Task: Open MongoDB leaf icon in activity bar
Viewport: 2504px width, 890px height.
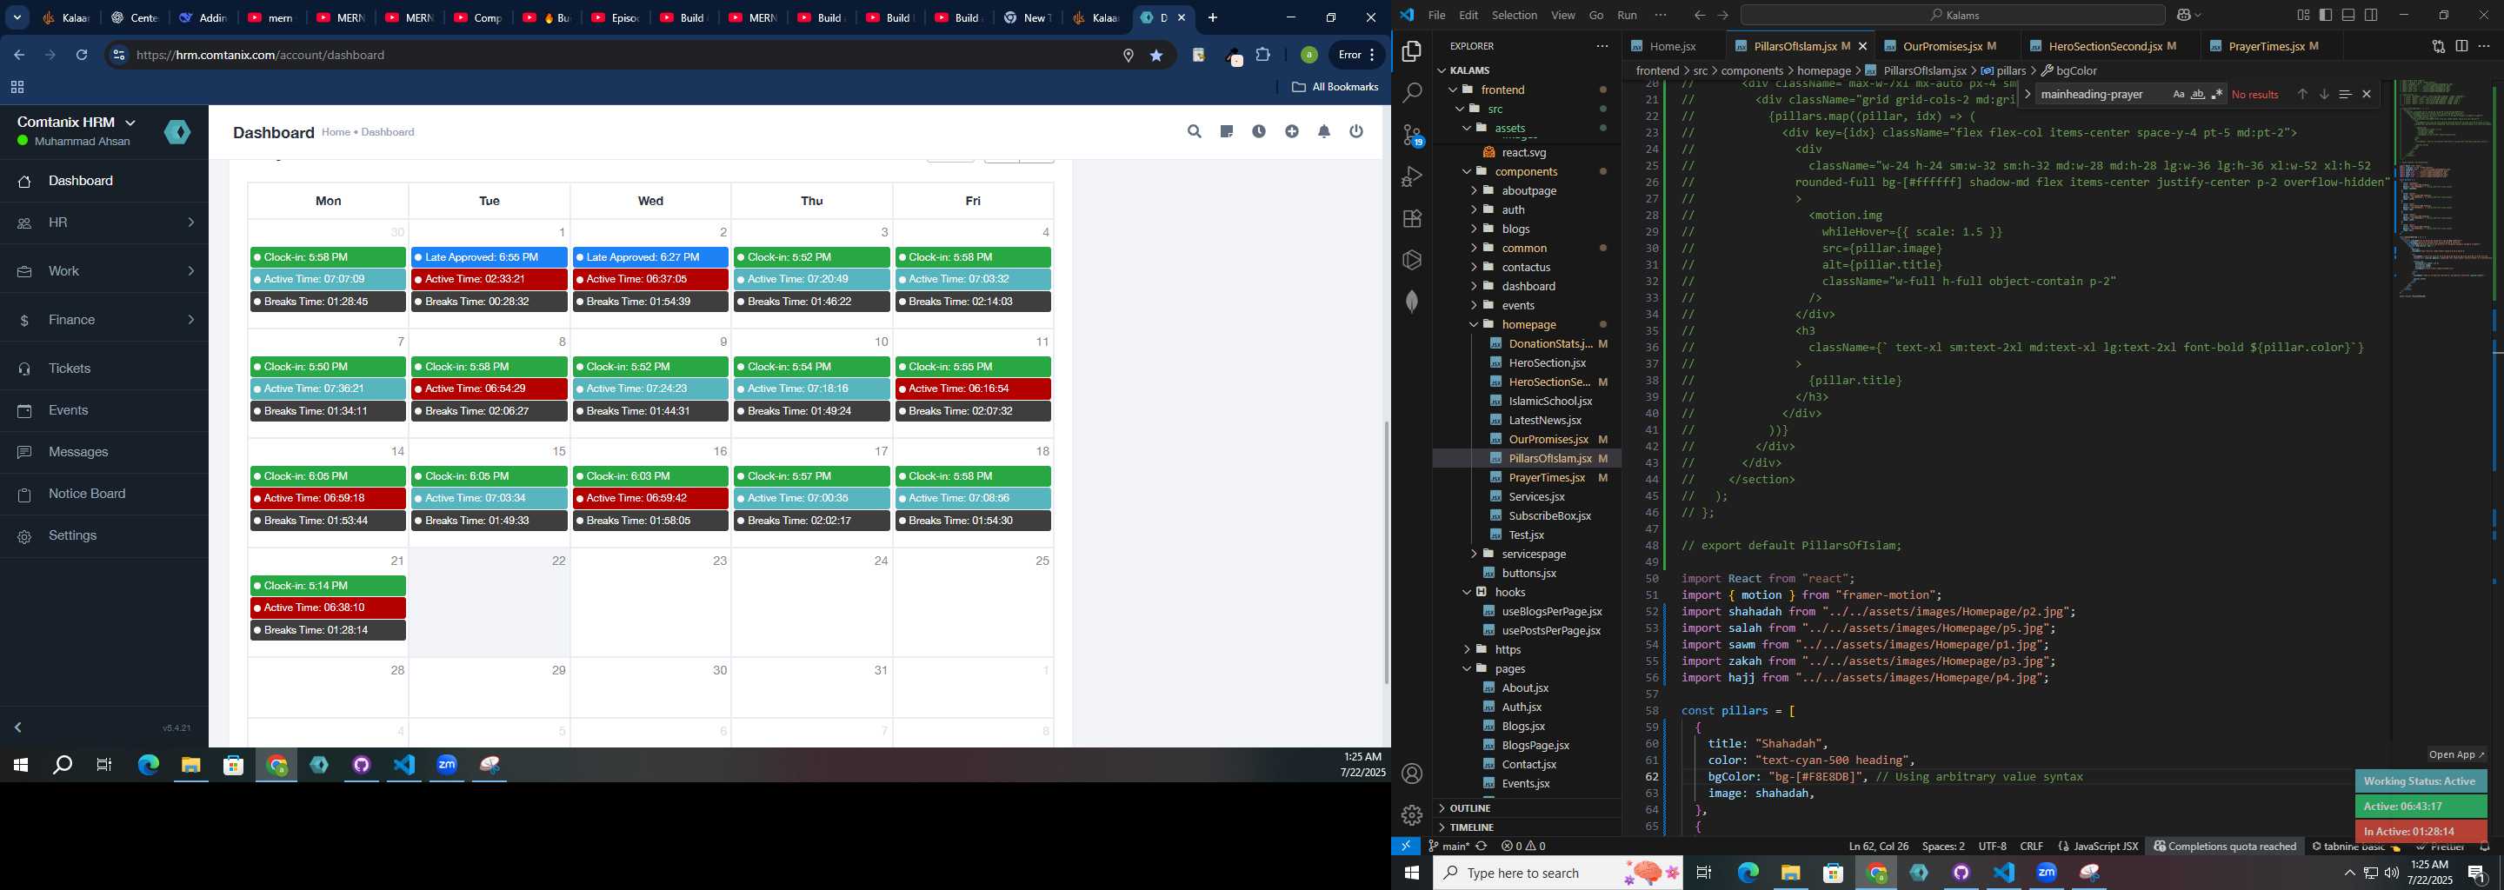Action: [x=1412, y=302]
